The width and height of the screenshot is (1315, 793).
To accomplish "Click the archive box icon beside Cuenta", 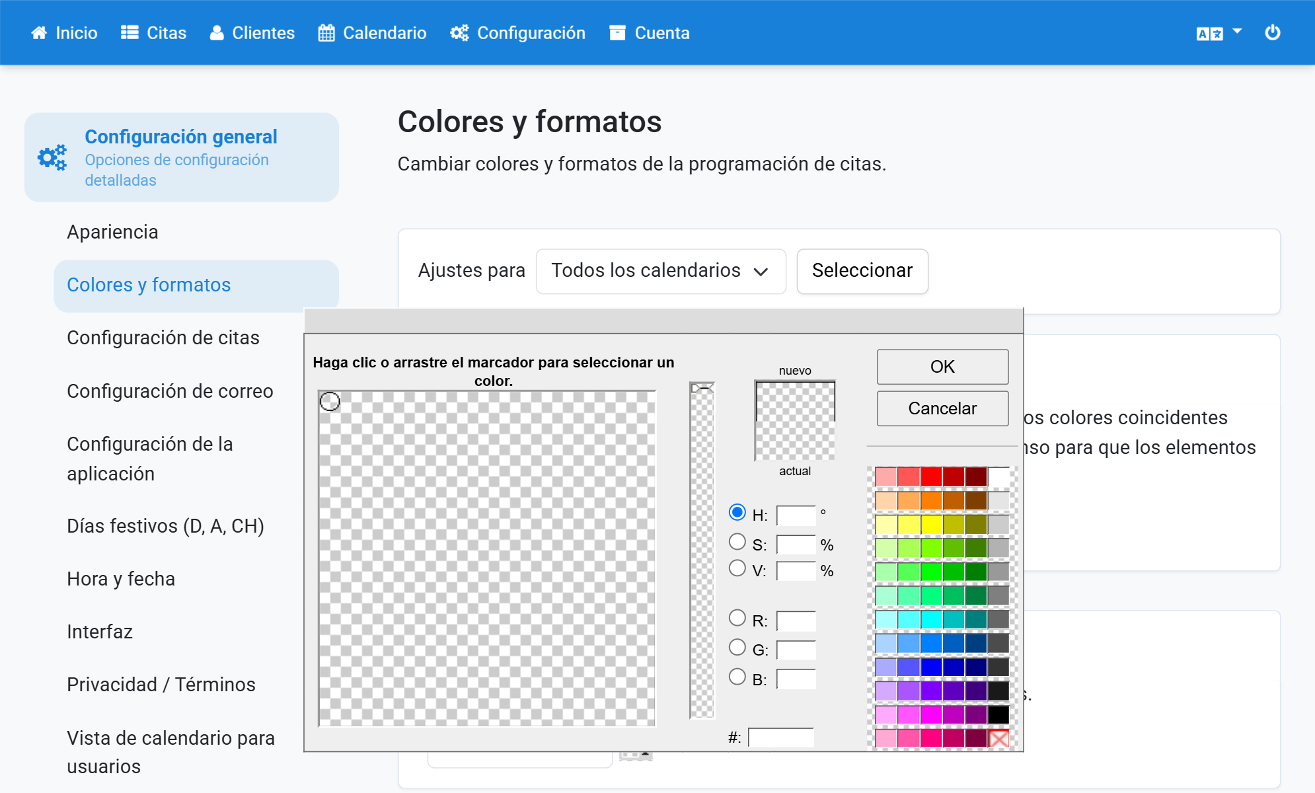I will tap(617, 33).
